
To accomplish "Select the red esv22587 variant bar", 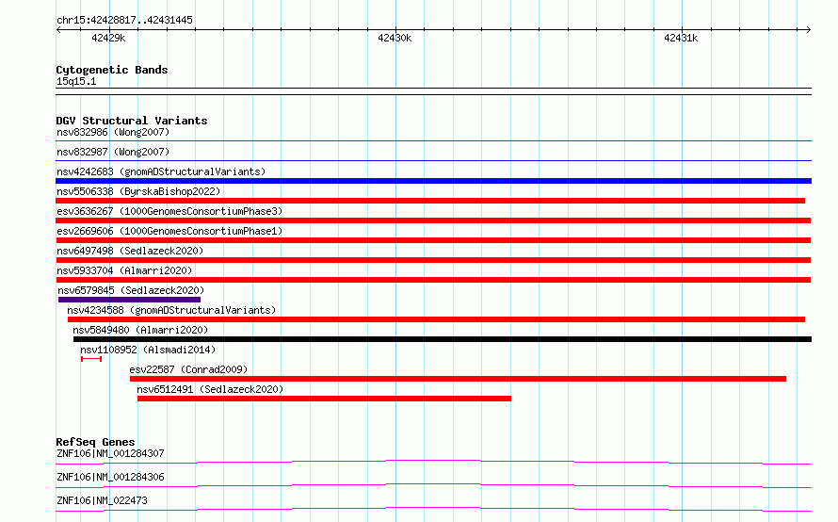I will (458, 379).
